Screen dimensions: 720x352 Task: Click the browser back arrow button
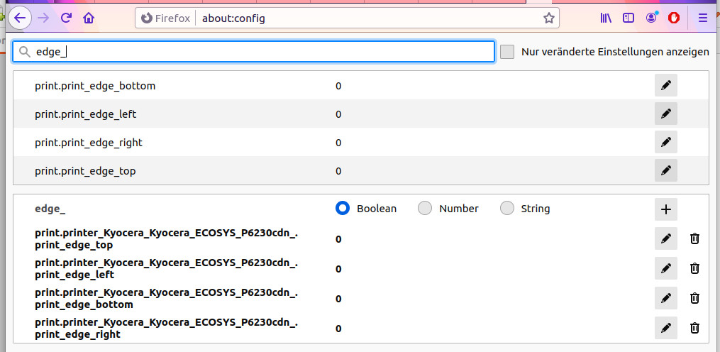20,18
